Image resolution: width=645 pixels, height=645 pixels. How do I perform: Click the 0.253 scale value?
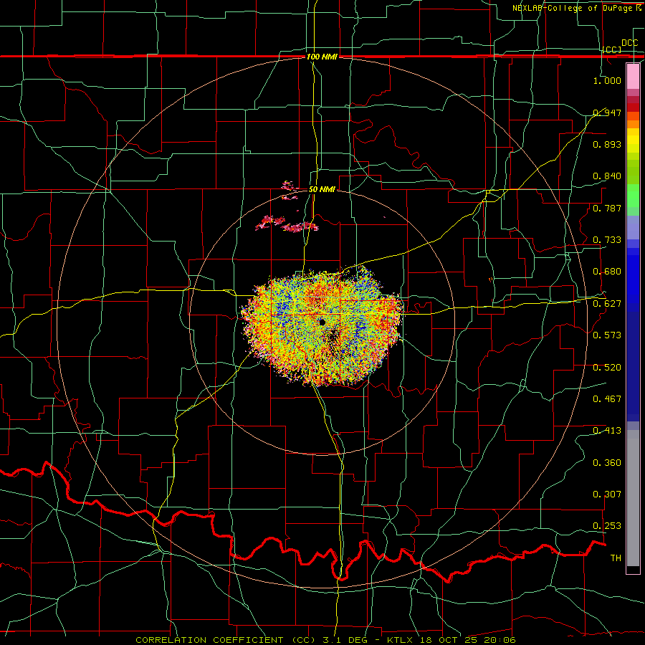click(607, 526)
